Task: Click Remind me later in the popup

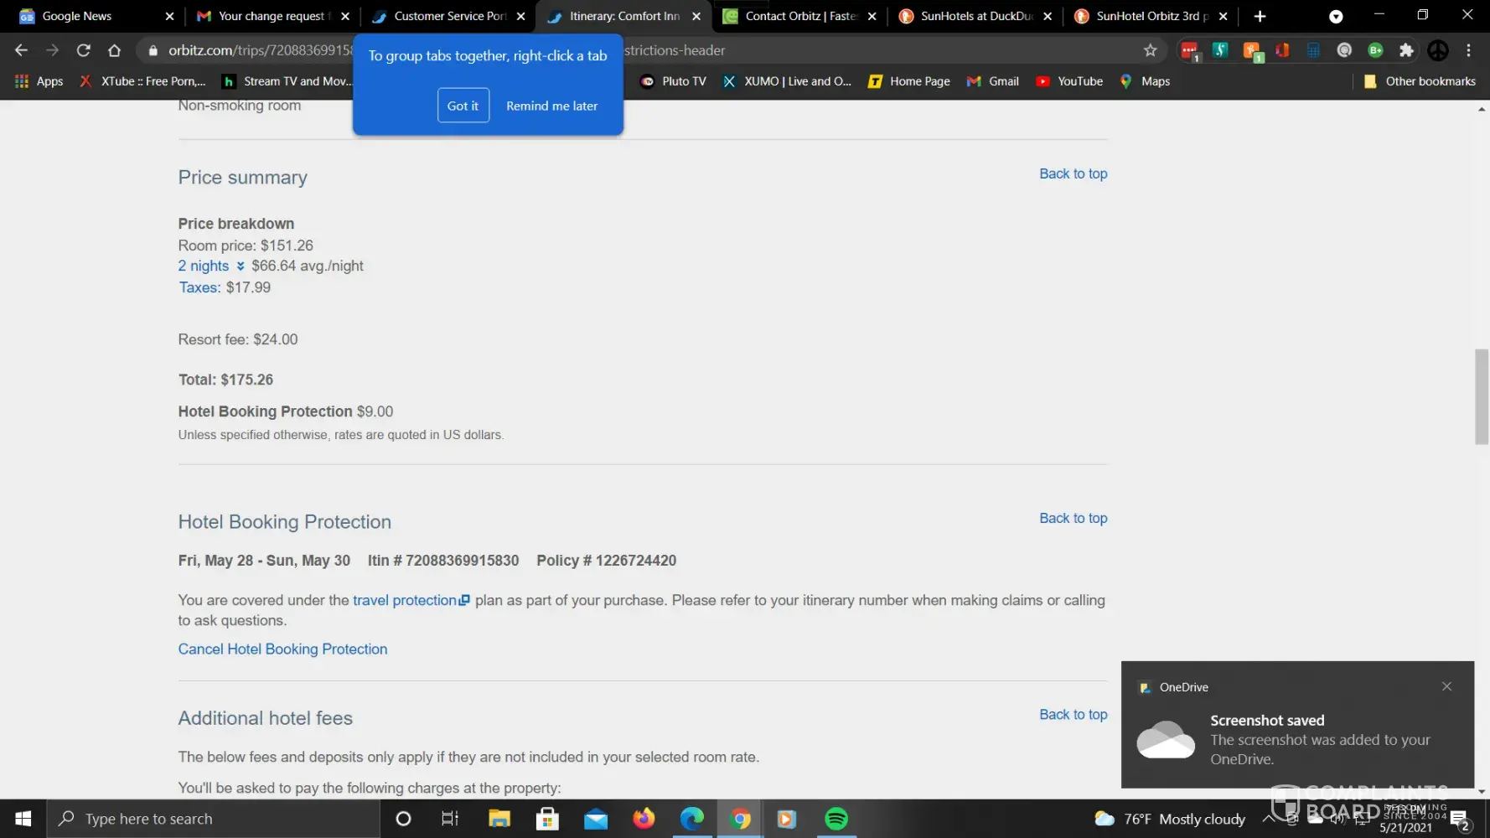Action: click(x=551, y=106)
